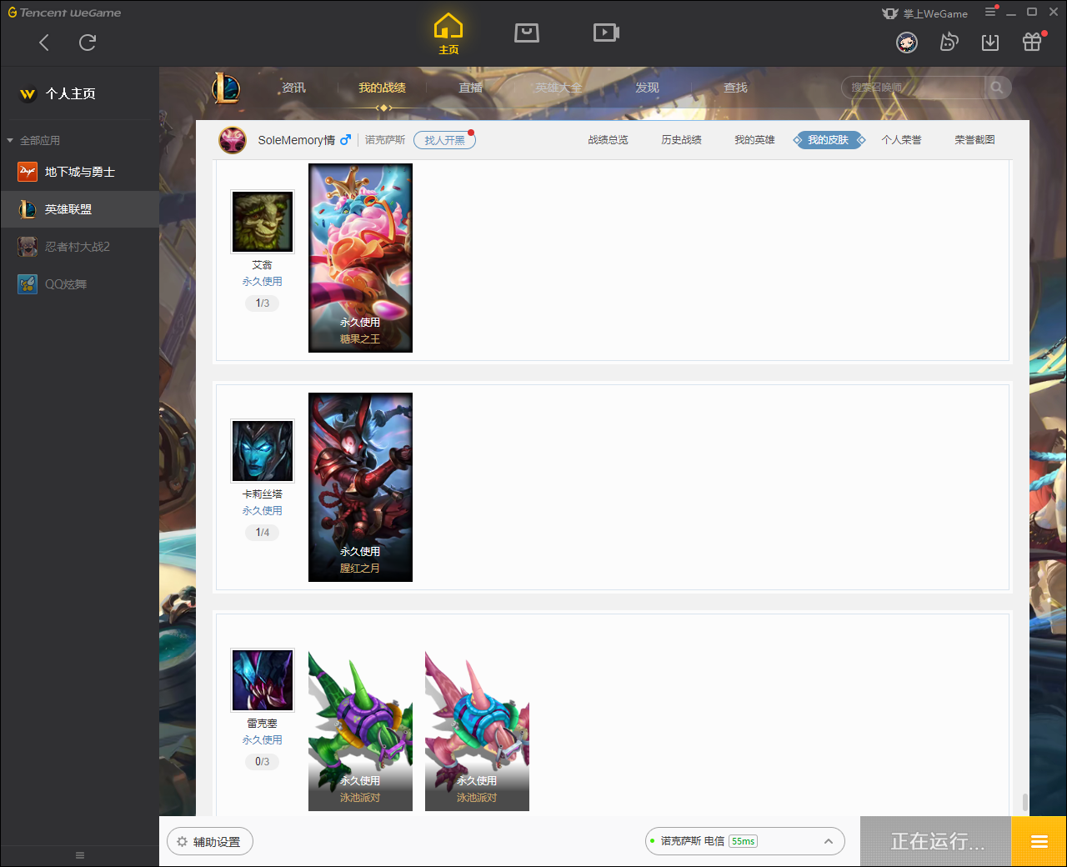Refresh the page with the reload icon
The height and width of the screenshot is (867, 1067).
[x=88, y=43]
